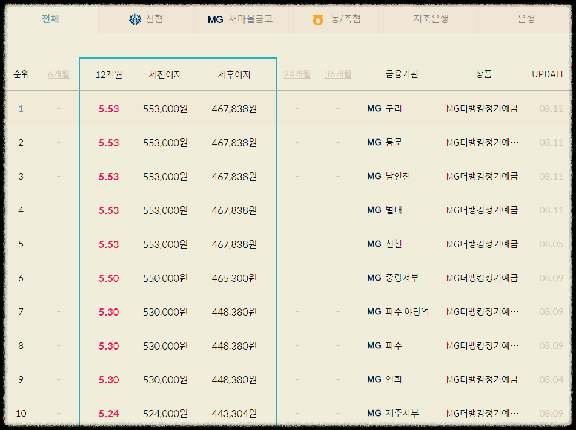Screen dimensions: 576x430
Task: Click the 5.50 rate in rank 6 row
Action: (108, 278)
